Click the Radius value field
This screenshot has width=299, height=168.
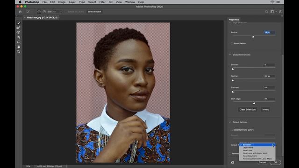coord(270,32)
